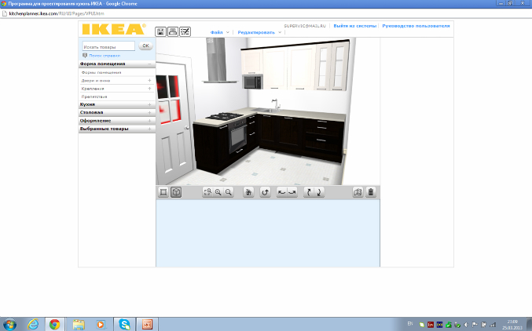Click the Print icon in top toolbar
This screenshot has height=331, width=532.
pyautogui.click(x=173, y=31)
